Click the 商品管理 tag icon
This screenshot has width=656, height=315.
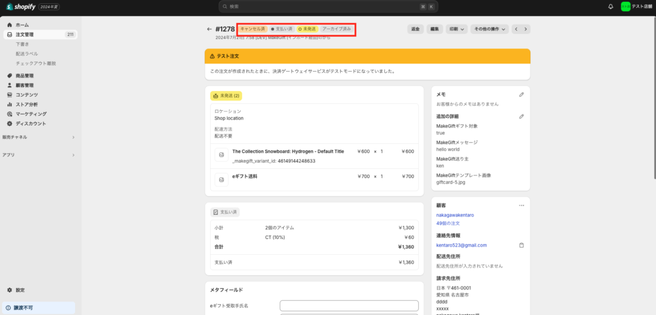pyautogui.click(x=10, y=76)
